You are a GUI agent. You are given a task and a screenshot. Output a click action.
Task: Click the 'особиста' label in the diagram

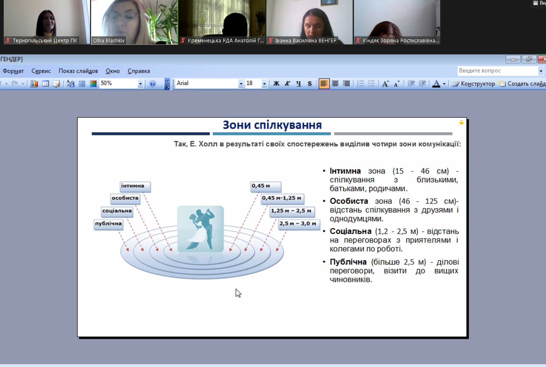(x=125, y=198)
